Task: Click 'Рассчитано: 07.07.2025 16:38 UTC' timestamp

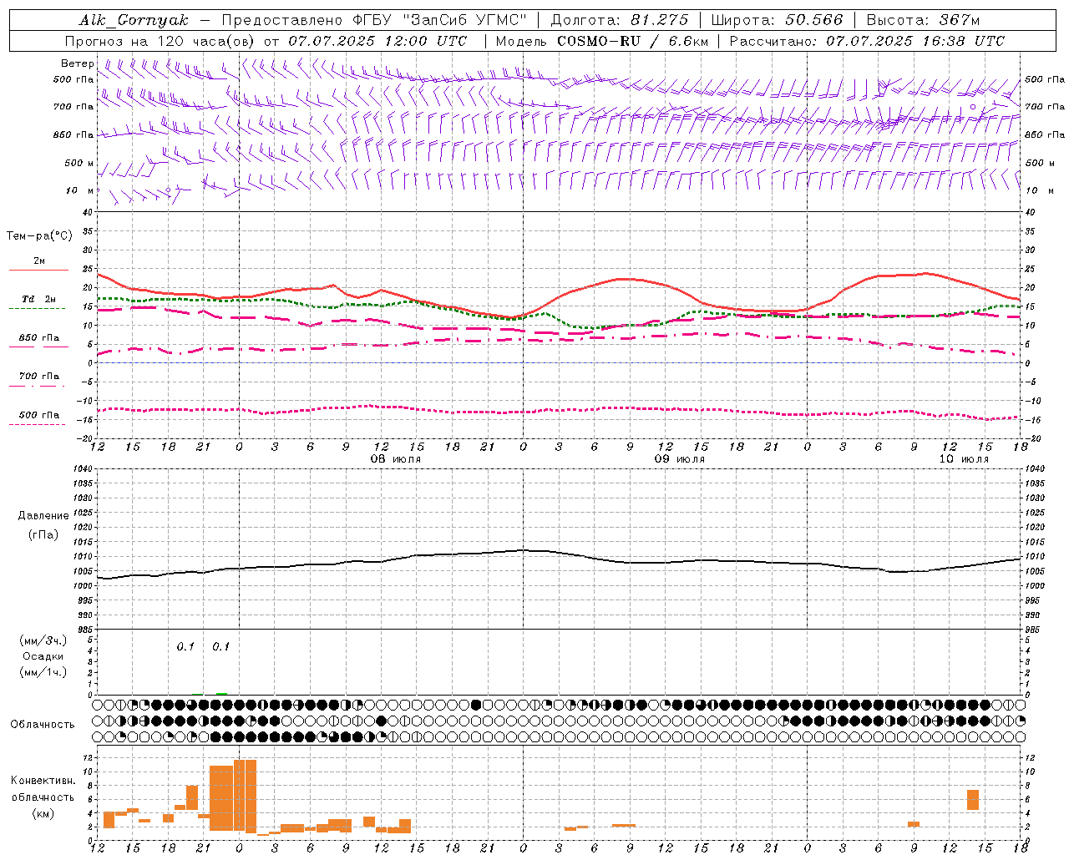Action: [867, 41]
